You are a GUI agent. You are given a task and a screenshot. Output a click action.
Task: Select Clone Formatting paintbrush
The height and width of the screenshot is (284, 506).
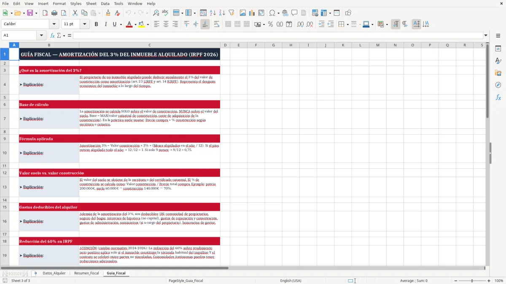tap(108, 13)
